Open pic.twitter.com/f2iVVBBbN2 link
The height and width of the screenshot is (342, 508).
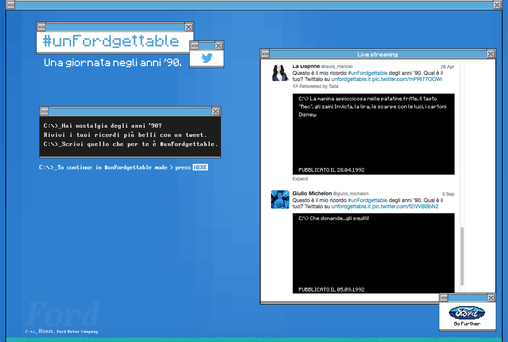click(x=405, y=206)
